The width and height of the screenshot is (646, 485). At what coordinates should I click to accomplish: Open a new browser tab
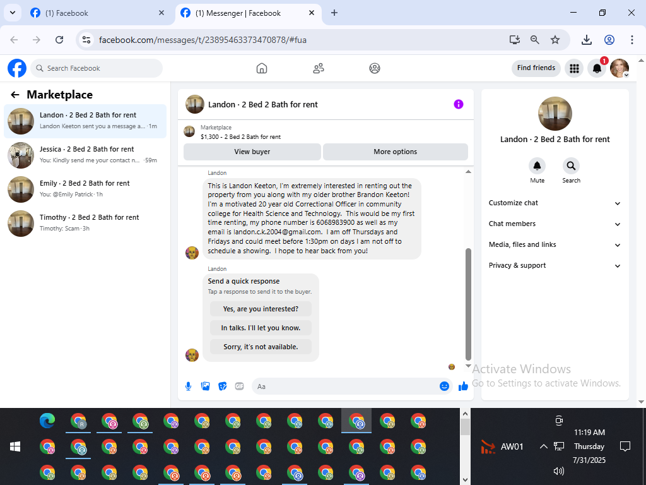(334, 13)
